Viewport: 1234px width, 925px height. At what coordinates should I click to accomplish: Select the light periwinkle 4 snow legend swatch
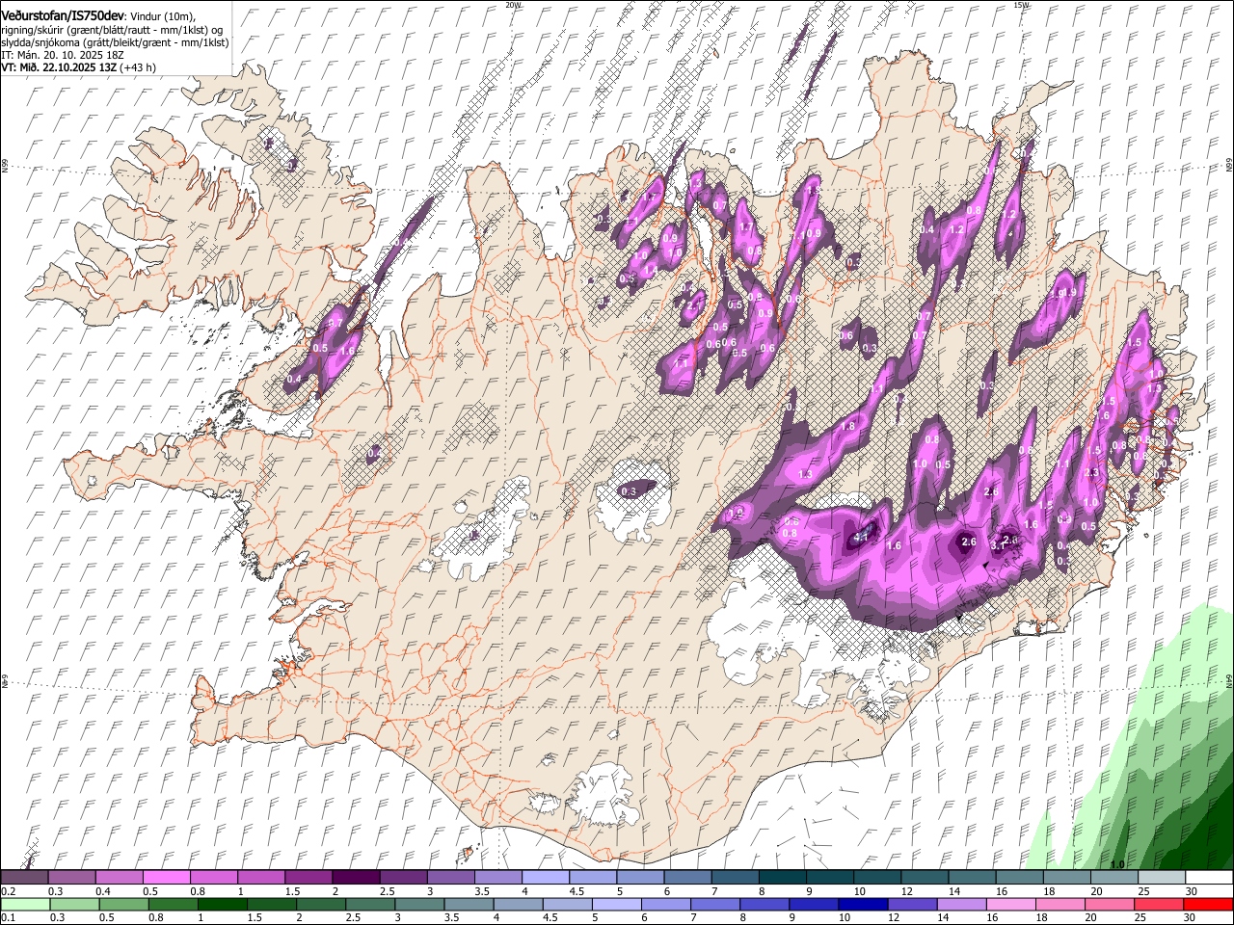point(545,877)
